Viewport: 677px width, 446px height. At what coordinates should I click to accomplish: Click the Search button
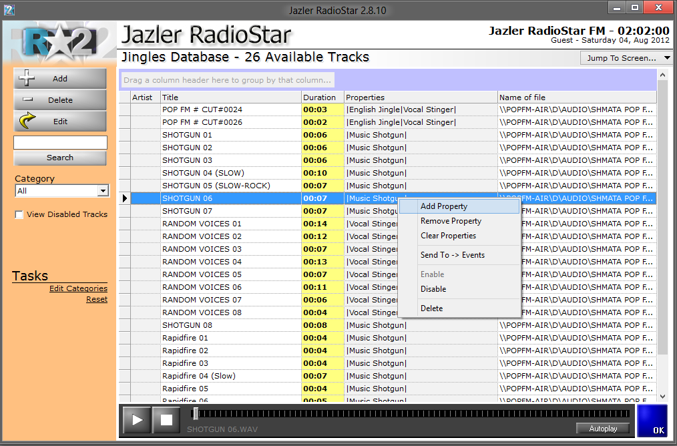click(x=60, y=158)
